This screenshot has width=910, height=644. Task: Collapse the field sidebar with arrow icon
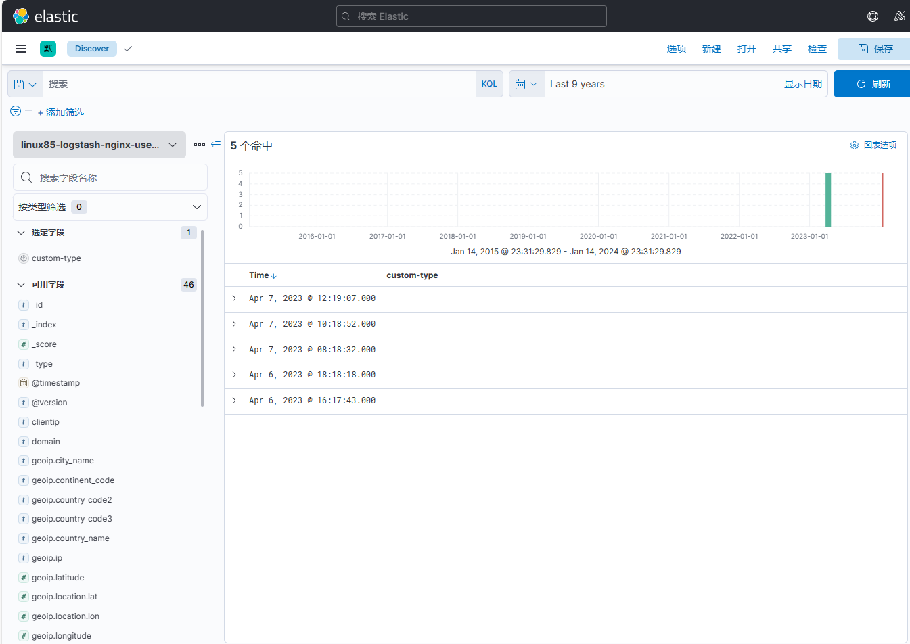point(216,145)
